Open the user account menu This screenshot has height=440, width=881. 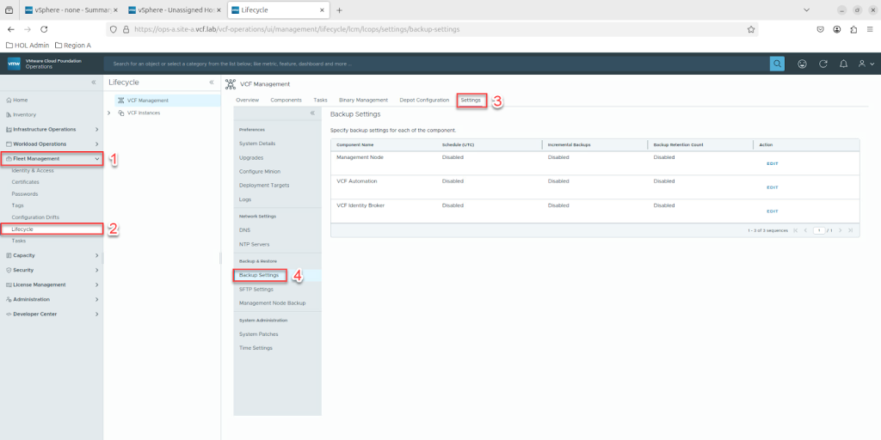866,64
